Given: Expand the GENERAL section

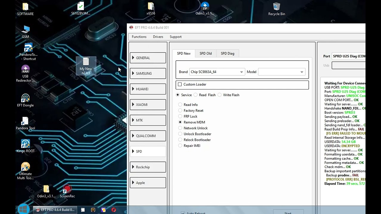Looking at the screenshot, I should click(148, 58).
